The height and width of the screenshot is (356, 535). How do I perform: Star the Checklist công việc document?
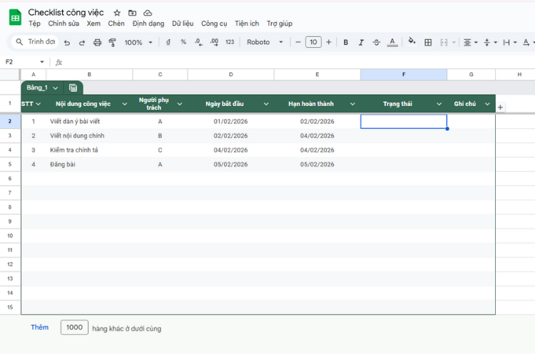[117, 13]
